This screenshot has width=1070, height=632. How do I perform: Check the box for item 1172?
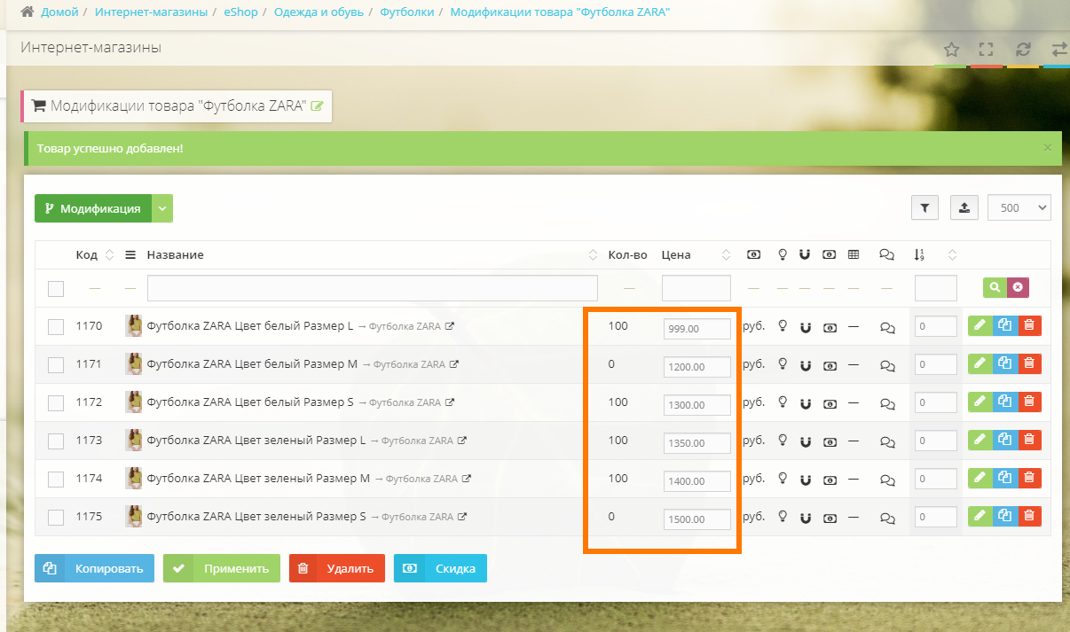pyautogui.click(x=56, y=402)
